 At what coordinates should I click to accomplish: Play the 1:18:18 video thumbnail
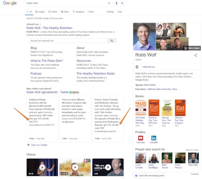point(75,167)
